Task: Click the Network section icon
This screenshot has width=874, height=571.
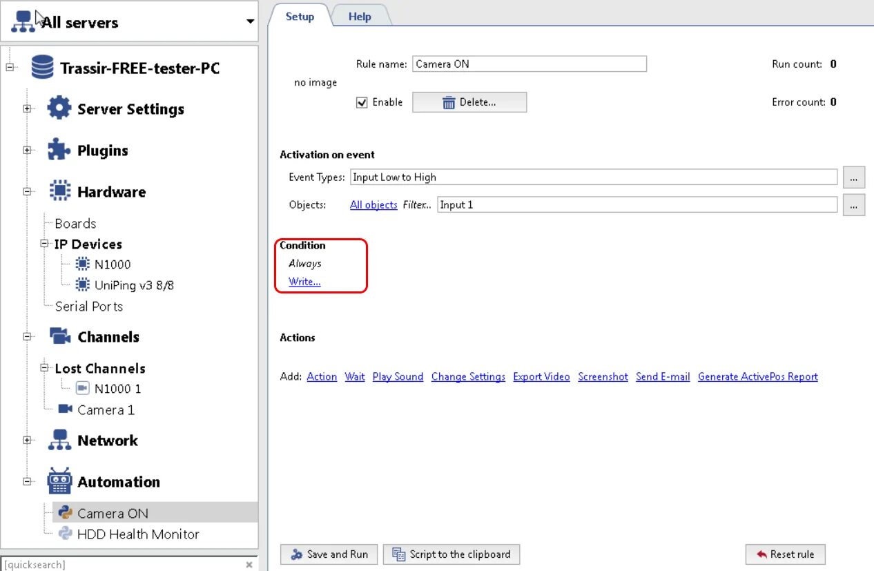Action: (59, 440)
